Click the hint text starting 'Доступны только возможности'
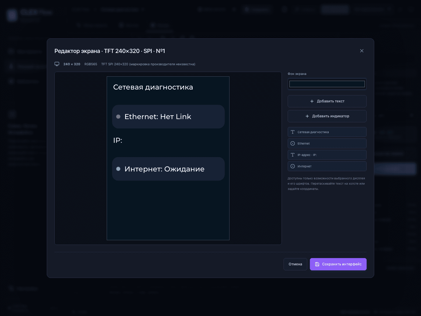421x316 pixels. pyautogui.click(x=326, y=183)
